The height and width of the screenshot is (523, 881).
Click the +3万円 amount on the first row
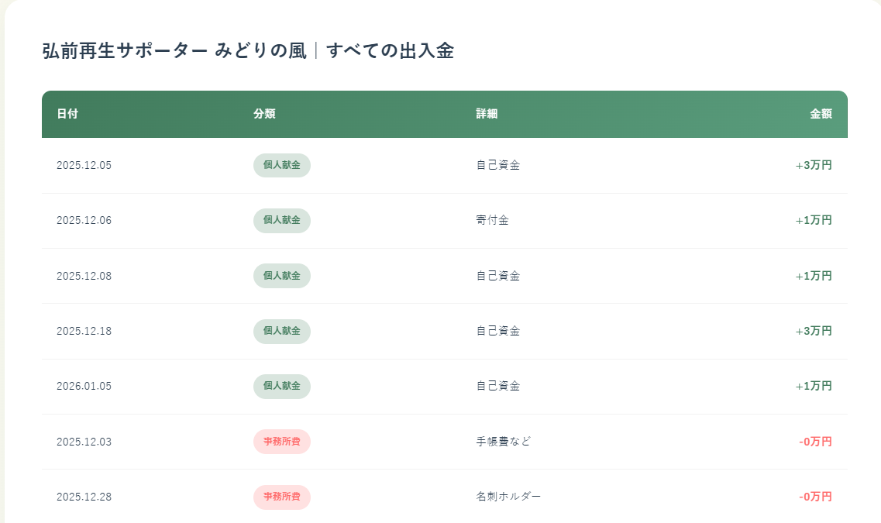click(x=814, y=164)
